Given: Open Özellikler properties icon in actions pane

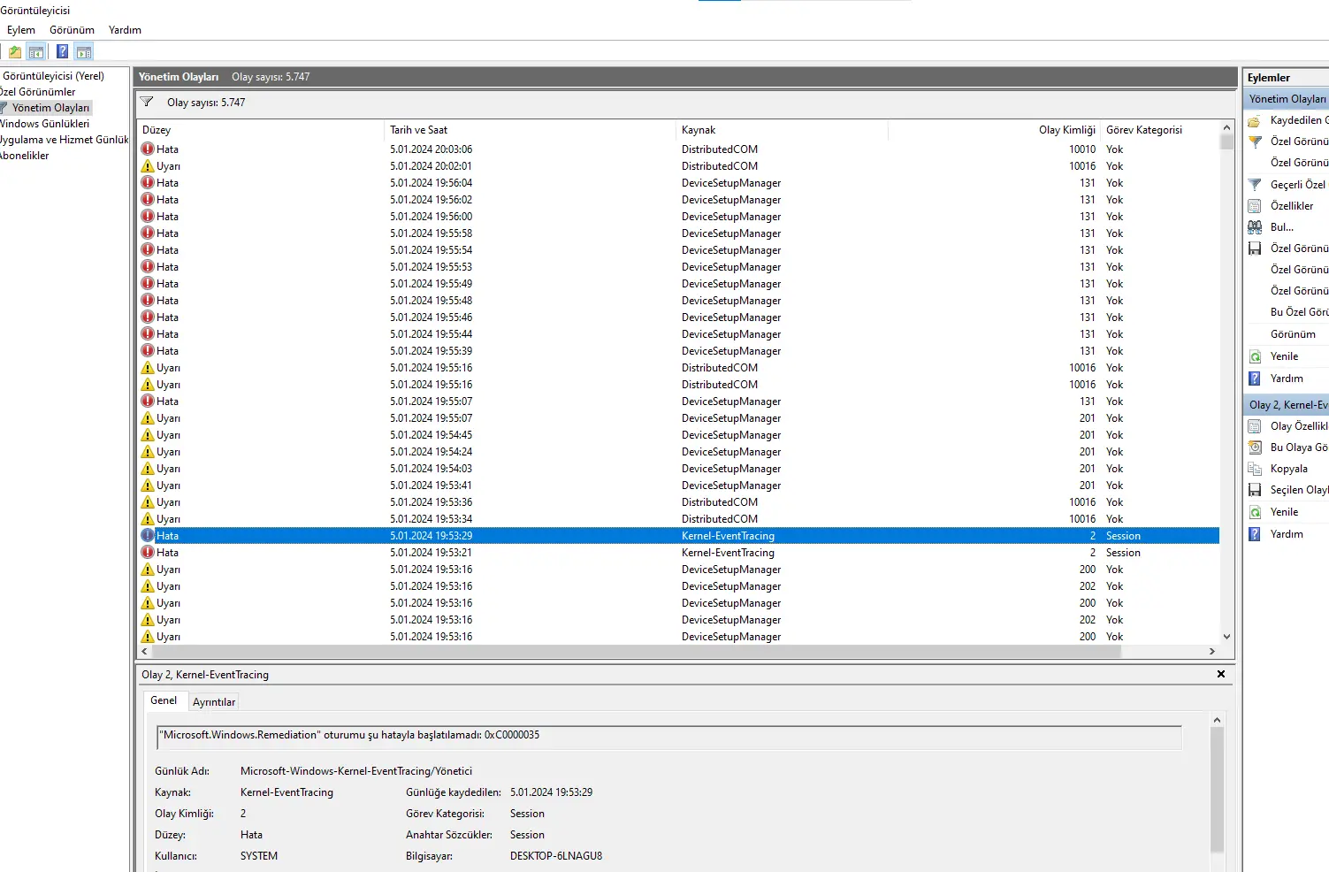Looking at the screenshot, I should point(1255,206).
